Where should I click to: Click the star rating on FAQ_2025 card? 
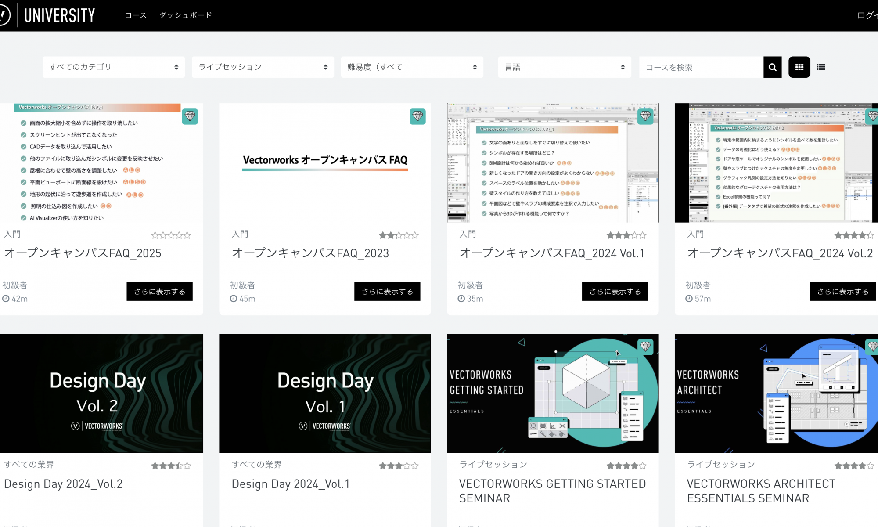pos(171,235)
